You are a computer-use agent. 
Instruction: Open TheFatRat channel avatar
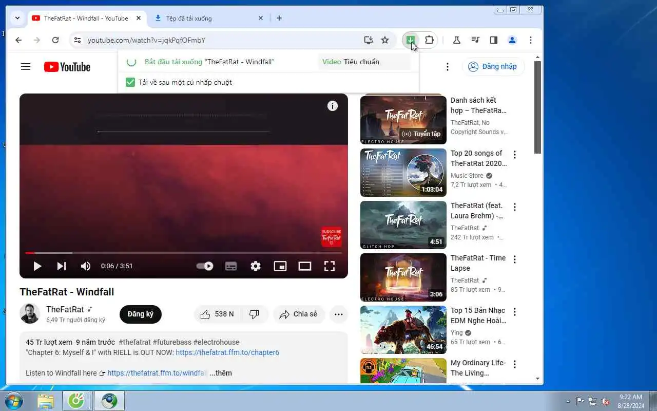point(30,314)
